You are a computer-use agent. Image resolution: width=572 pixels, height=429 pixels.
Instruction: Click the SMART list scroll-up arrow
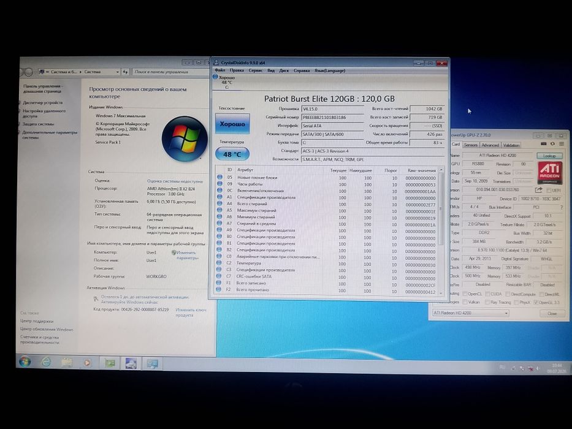tap(441, 170)
